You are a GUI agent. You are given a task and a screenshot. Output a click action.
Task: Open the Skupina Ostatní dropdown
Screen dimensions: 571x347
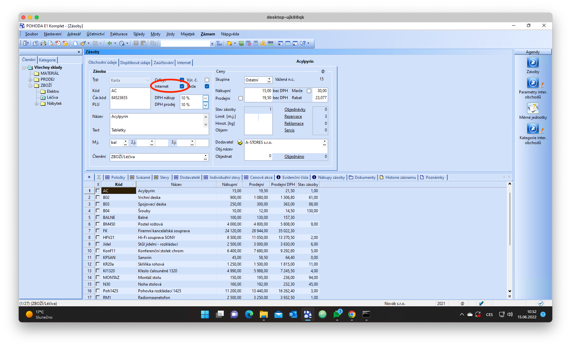269,80
